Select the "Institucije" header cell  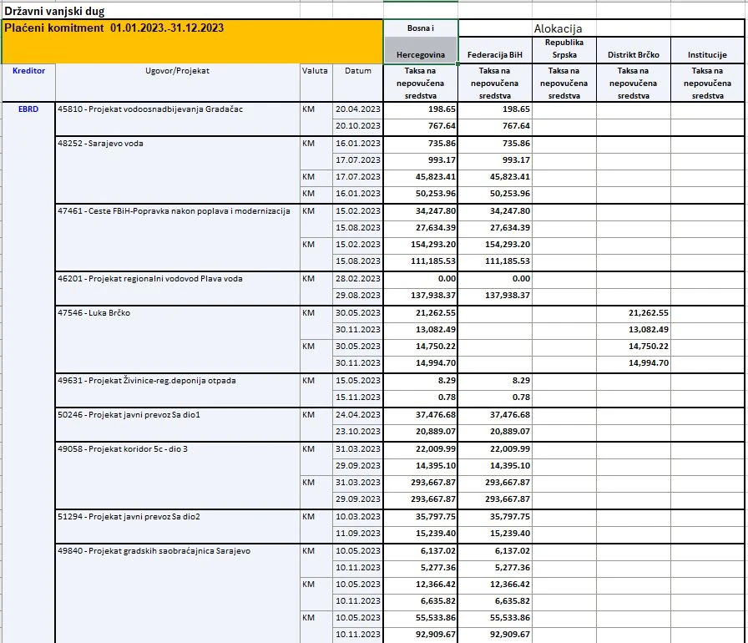click(707, 55)
